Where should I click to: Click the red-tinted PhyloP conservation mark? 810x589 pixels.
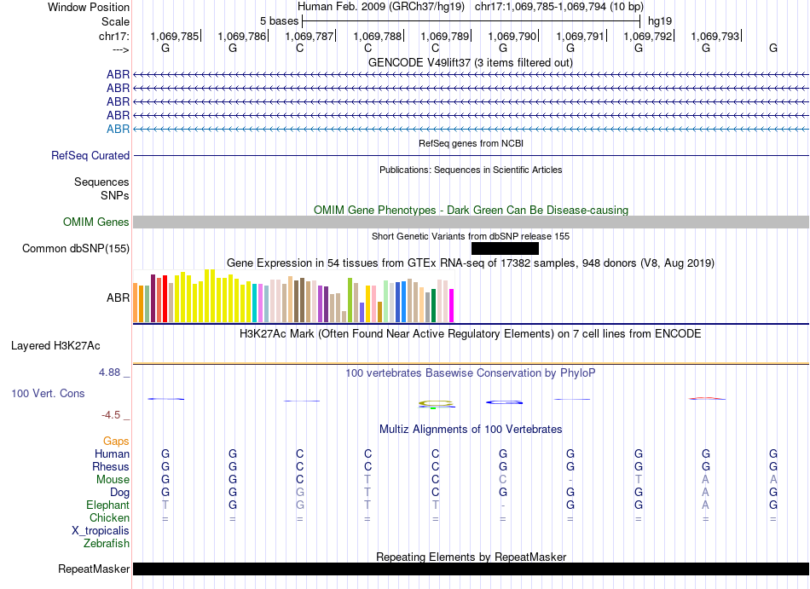click(707, 399)
